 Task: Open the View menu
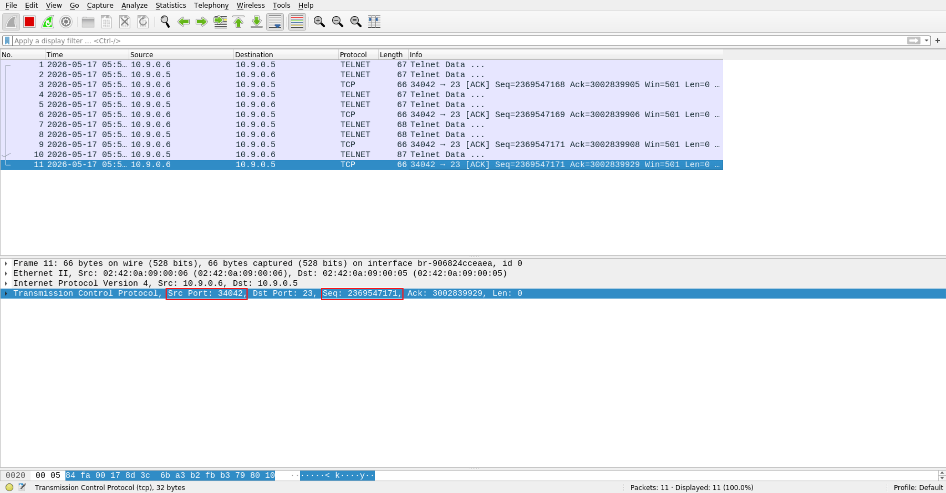54,5
